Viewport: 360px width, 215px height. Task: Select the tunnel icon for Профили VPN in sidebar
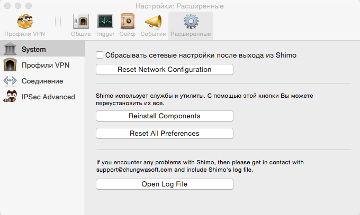pos(10,64)
